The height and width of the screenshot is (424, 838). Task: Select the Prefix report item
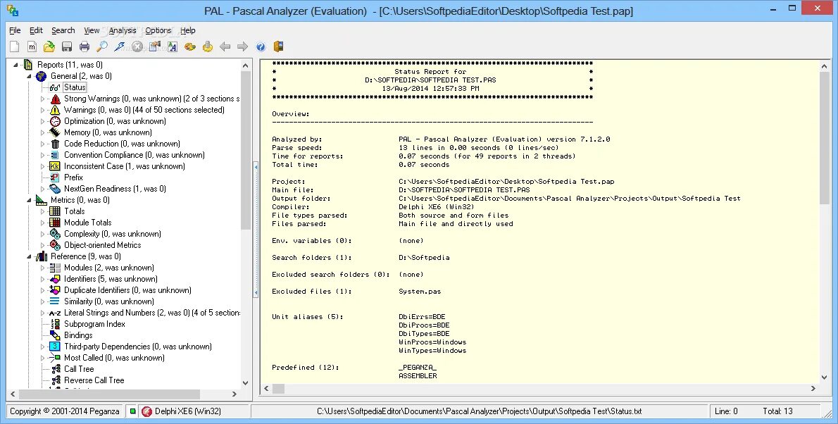[73, 177]
